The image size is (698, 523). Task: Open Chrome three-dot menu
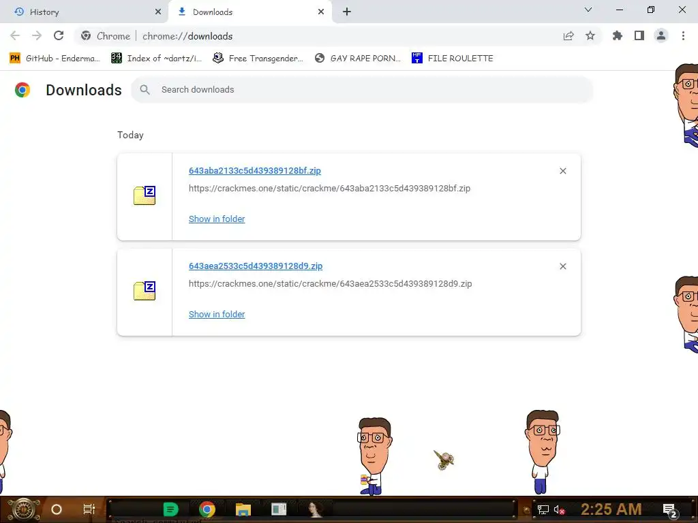[x=683, y=36]
